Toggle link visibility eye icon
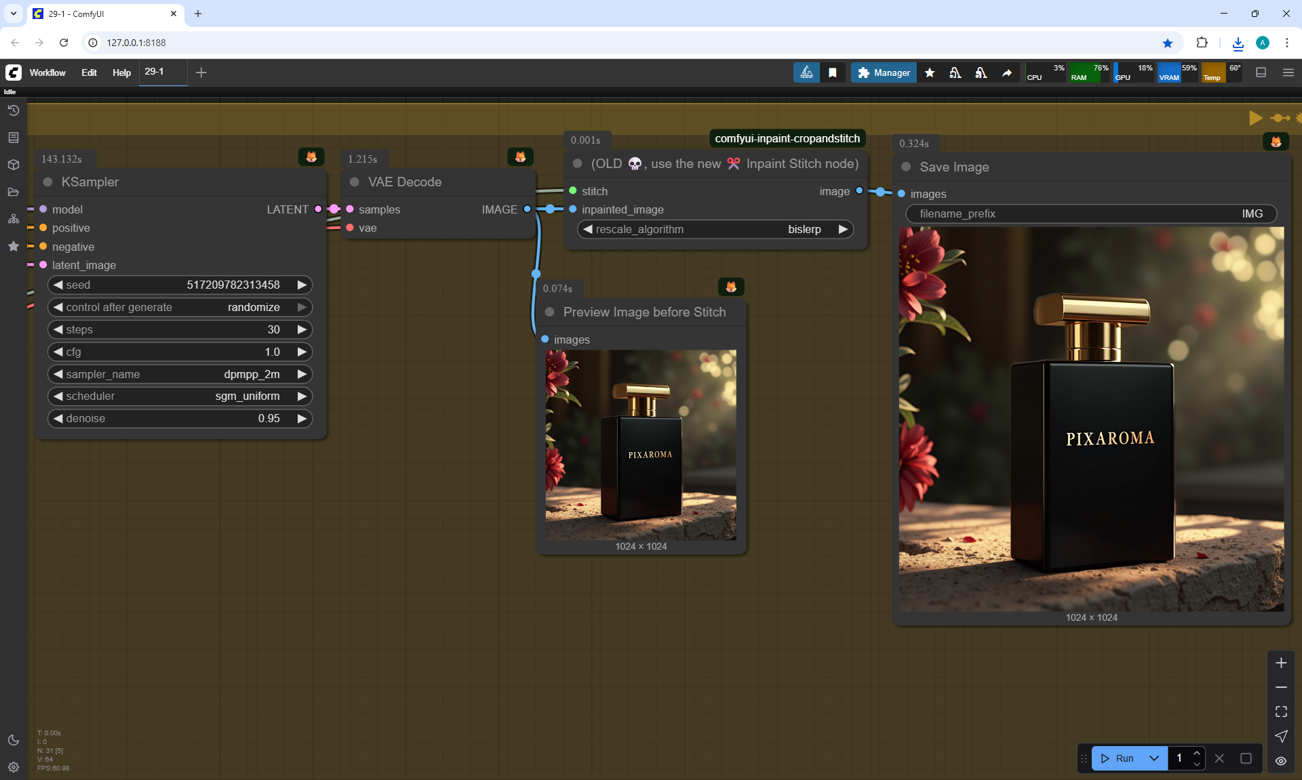Image resolution: width=1302 pixels, height=780 pixels. pyautogui.click(x=1281, y=760)
